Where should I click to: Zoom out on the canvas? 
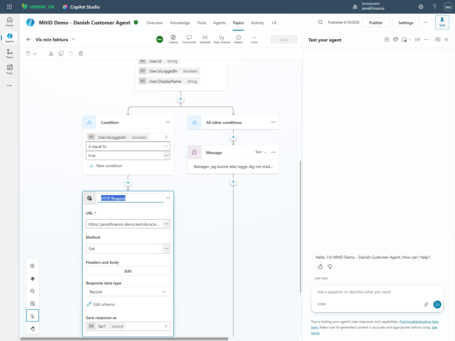[x=33, y=291]
